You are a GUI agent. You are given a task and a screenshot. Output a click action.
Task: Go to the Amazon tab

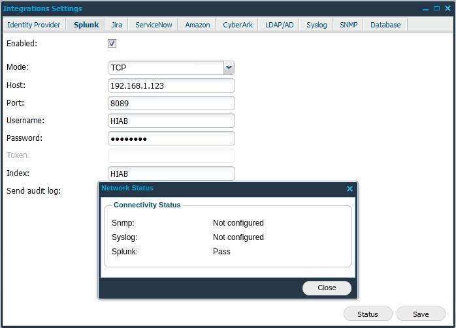[197, 25]
